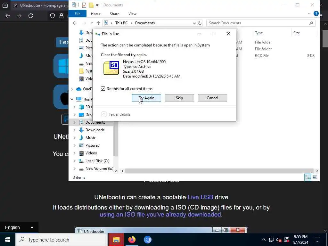Click Firefox site padlock icon

[61, 16]
